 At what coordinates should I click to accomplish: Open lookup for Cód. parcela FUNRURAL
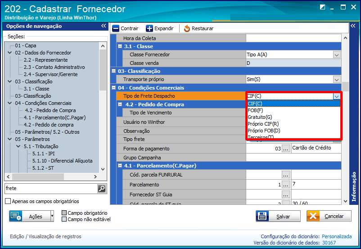tap(286, 175)
